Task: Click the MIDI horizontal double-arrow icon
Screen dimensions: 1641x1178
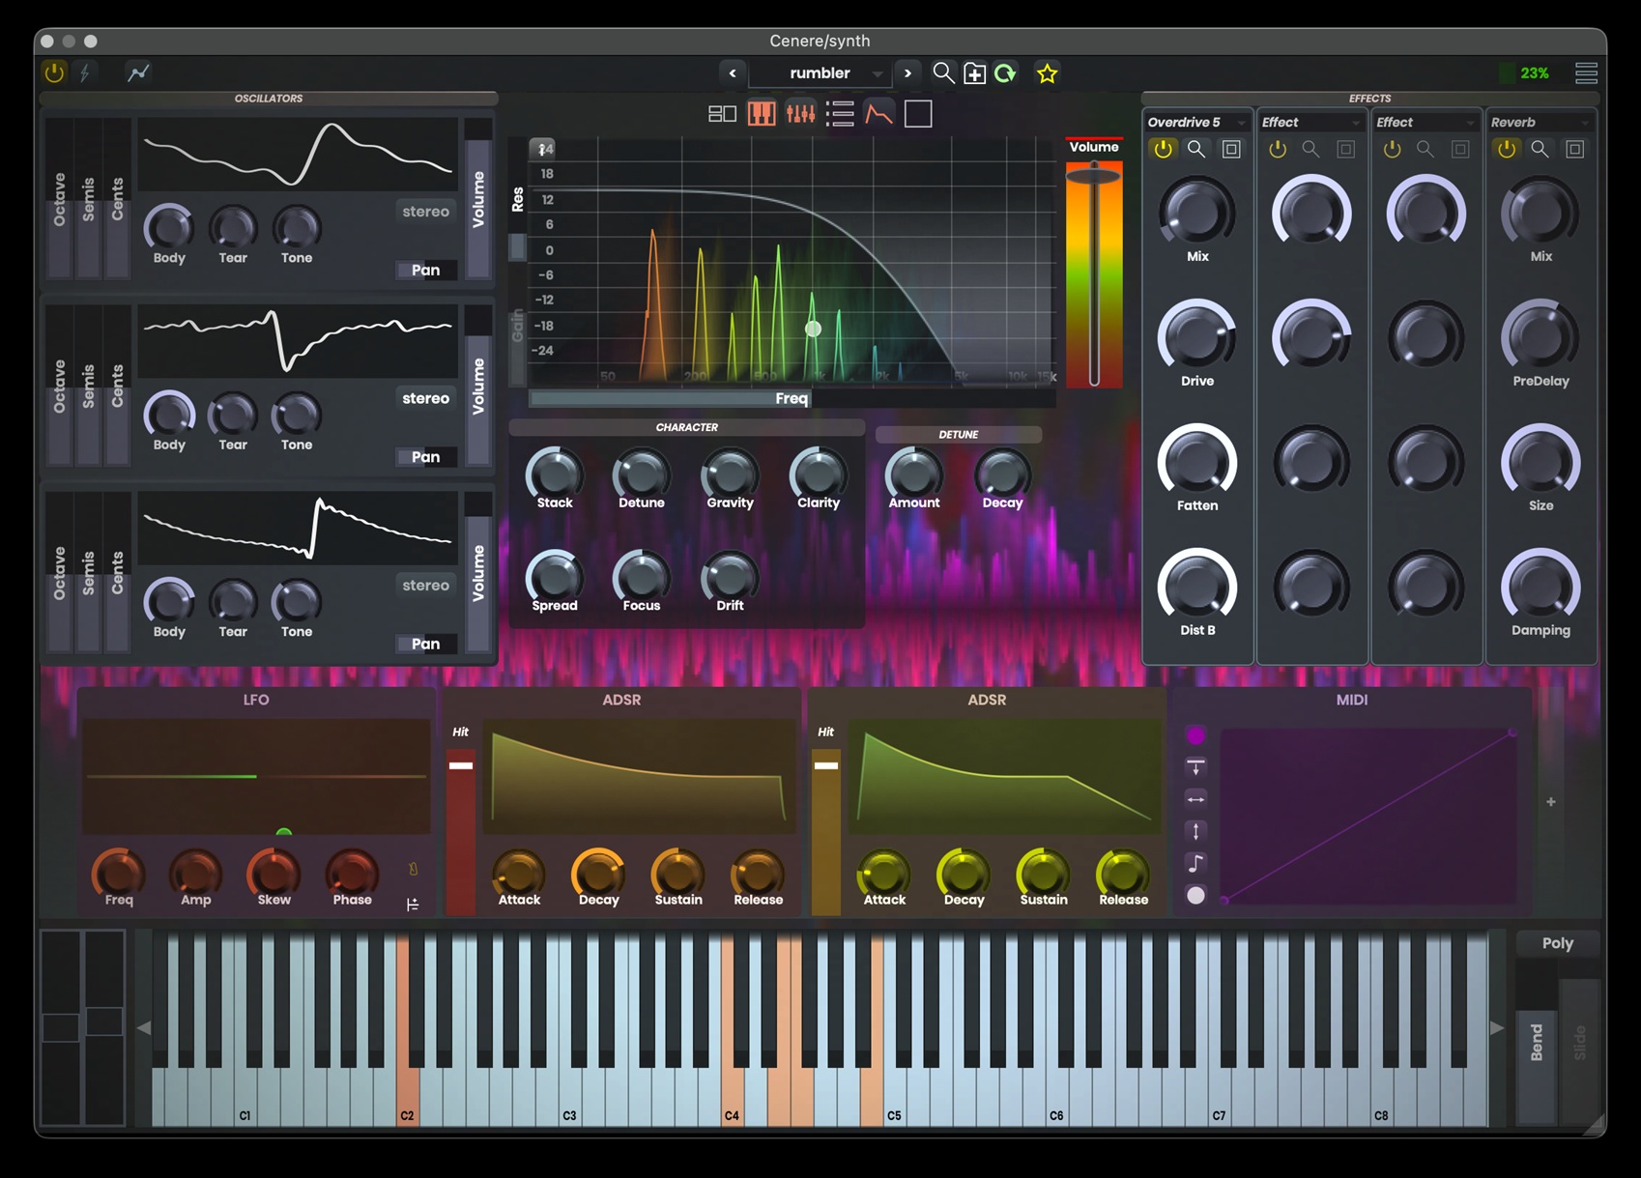Action: [x=1195, y=799]
